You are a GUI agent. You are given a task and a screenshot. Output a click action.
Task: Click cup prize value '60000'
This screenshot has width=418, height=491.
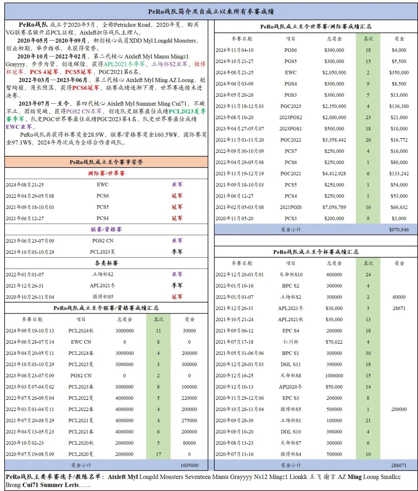click(x=399, y=297)
